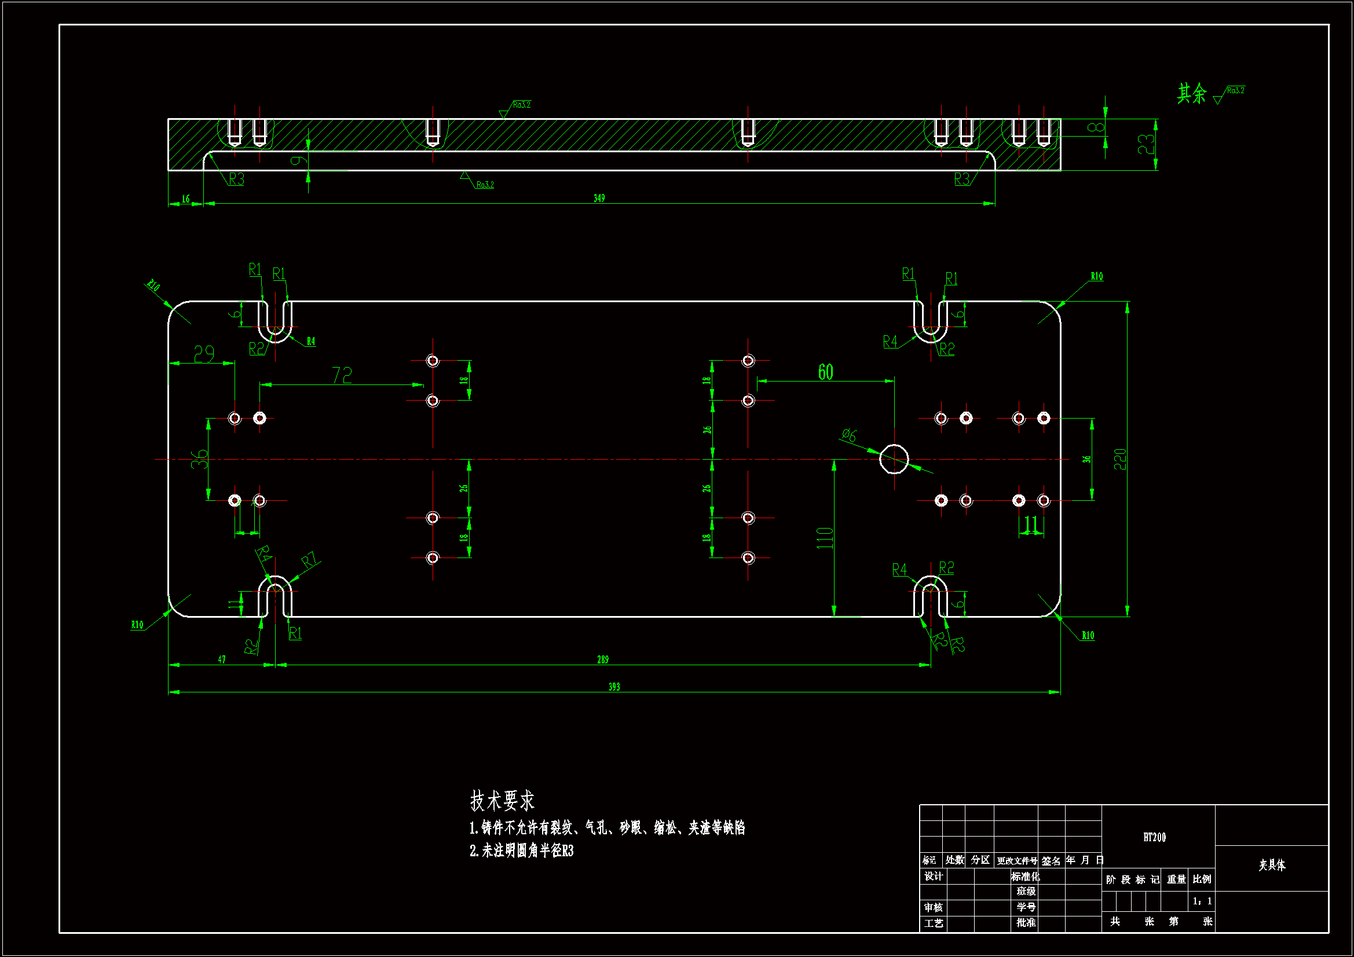Select the large Ø6 circle on the centerline
The height and width of the screenshot is (957, 1354).
pos(894,459)
